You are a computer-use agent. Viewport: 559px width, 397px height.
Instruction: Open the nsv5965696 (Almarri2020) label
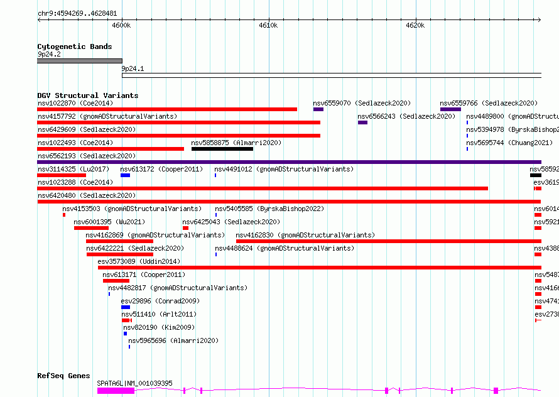click(x=173, y=340)
